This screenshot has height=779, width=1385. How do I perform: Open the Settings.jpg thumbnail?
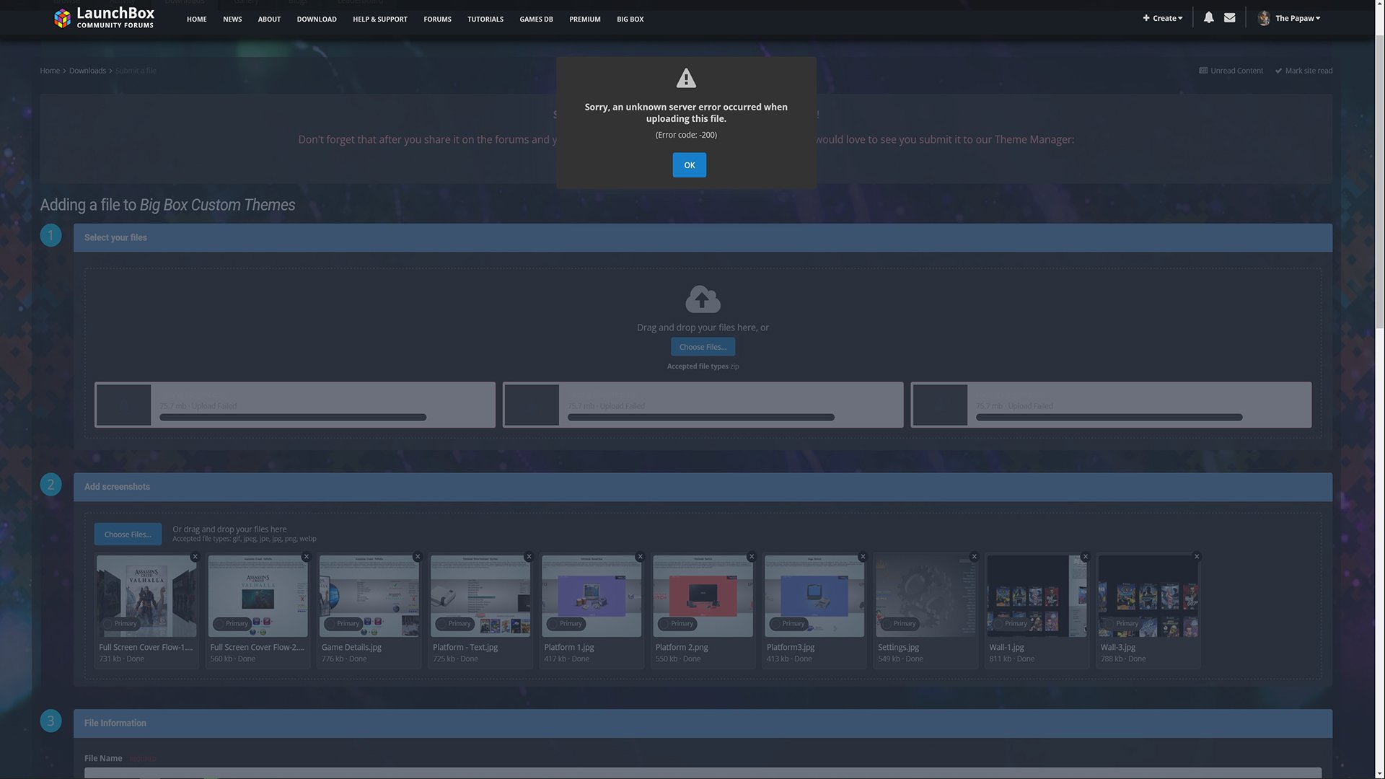[x=925, y=596]
